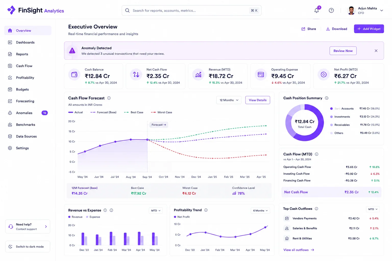Dismiss the Anomaly Detected banner
The width and height of the screenshot is (392, 261).
376,51
